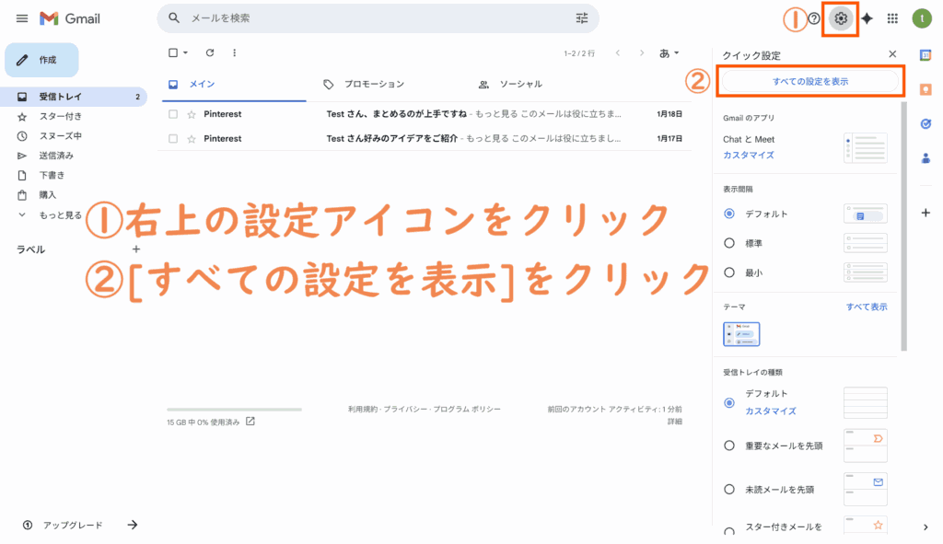Click the 作成 compose button

click(42, 60)
